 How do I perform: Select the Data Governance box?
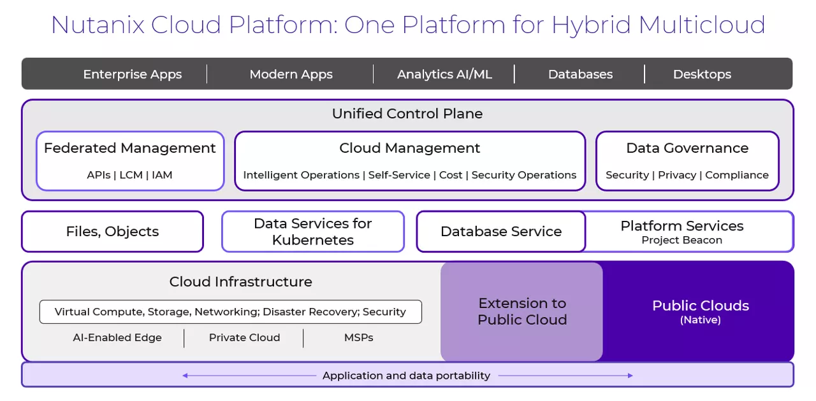click(687, 160)
